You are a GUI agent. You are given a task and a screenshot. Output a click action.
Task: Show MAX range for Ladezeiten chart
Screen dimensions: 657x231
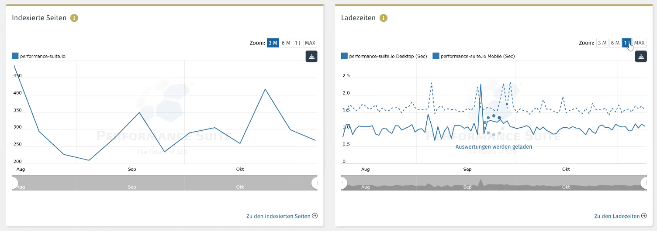(640, 43)
